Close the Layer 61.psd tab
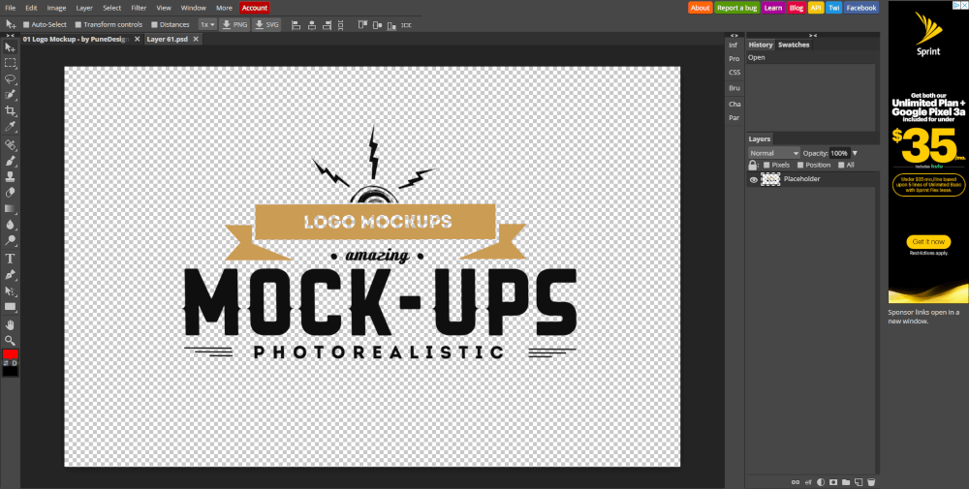This screenshot has height=489, width=969. 196,39
